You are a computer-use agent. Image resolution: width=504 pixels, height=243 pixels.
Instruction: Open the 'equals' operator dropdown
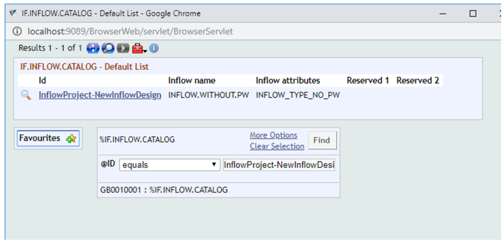[x=170, y=165]
